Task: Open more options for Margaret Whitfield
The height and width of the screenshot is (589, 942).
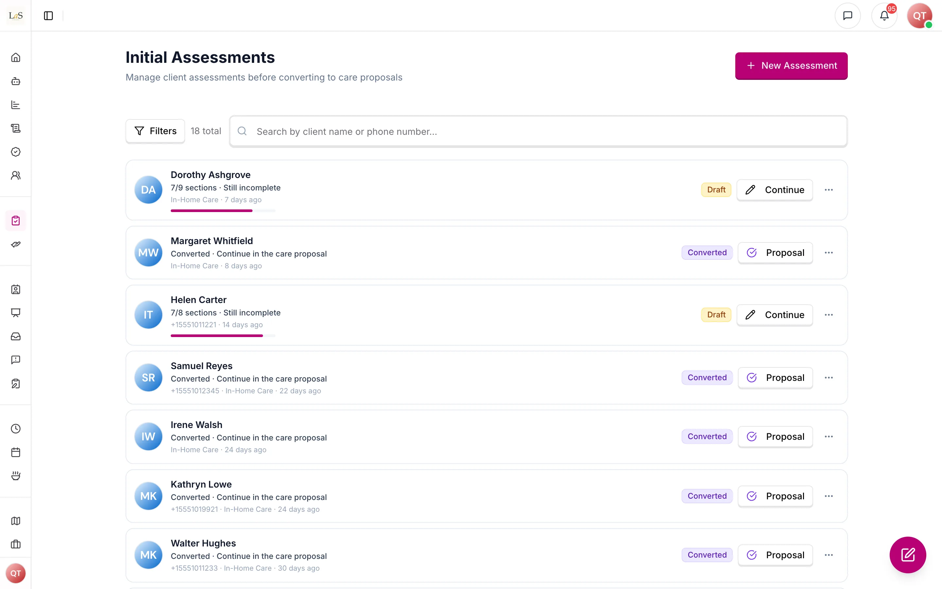Action: pos(829,252)
